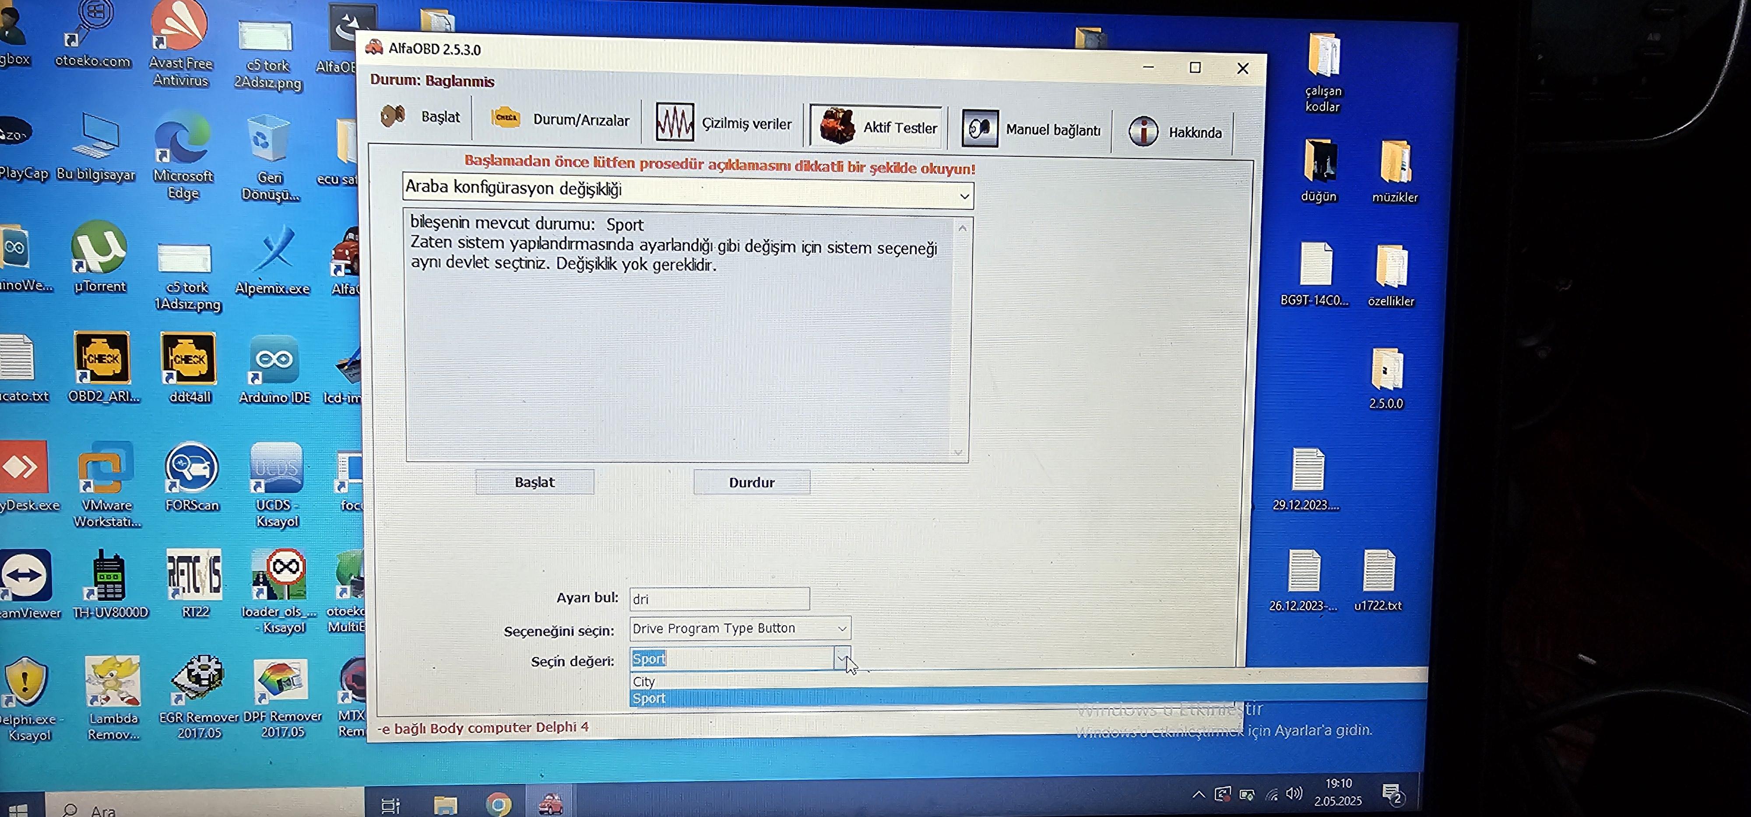Click the Aktif Testler engine icon

click(x=837, y=126)
